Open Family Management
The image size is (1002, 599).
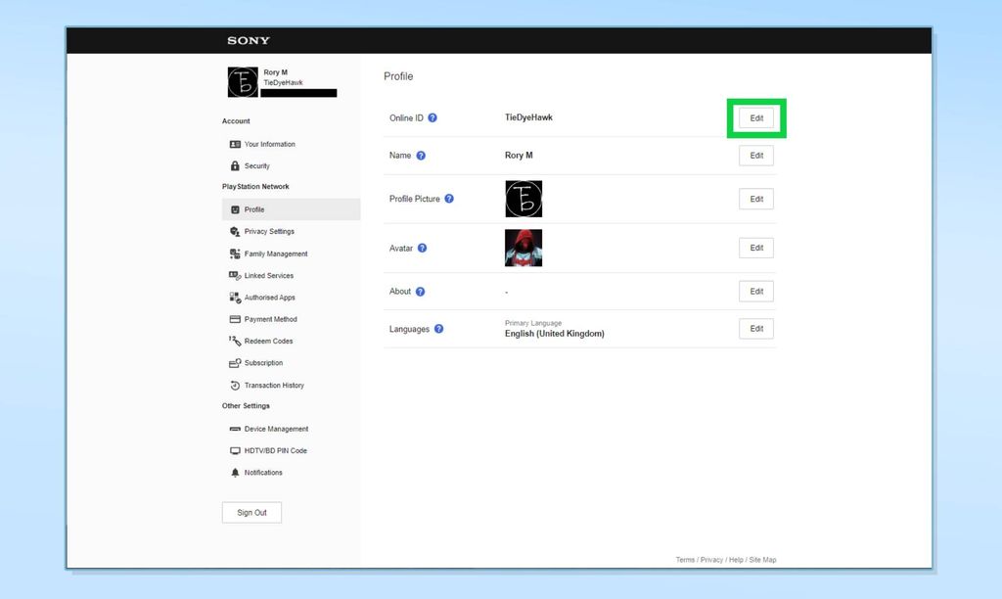coord(275,253)
